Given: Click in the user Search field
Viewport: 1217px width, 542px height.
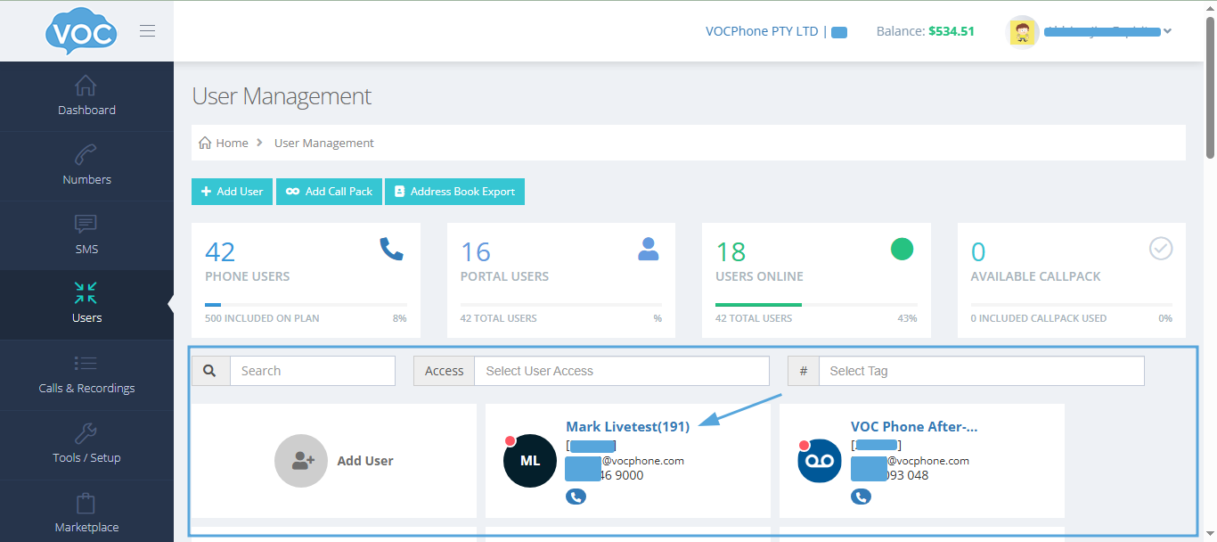Looking at the screenshot, I should [312, 371].
